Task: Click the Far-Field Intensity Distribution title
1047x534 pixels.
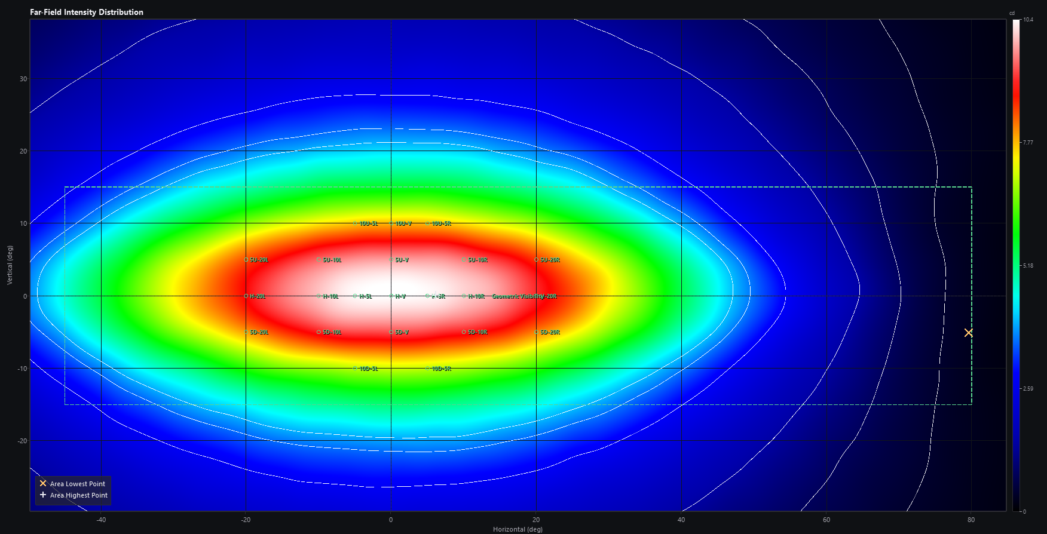Action: tap(87, 12)
